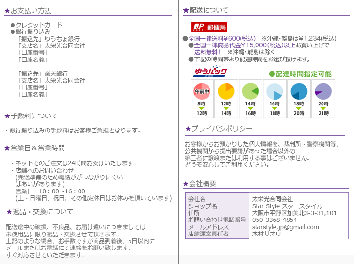Image resolution: width=354 pixels, height=264 pixels.
Task: Click the 返品・交換について section heading
Action: click(42, 212)
